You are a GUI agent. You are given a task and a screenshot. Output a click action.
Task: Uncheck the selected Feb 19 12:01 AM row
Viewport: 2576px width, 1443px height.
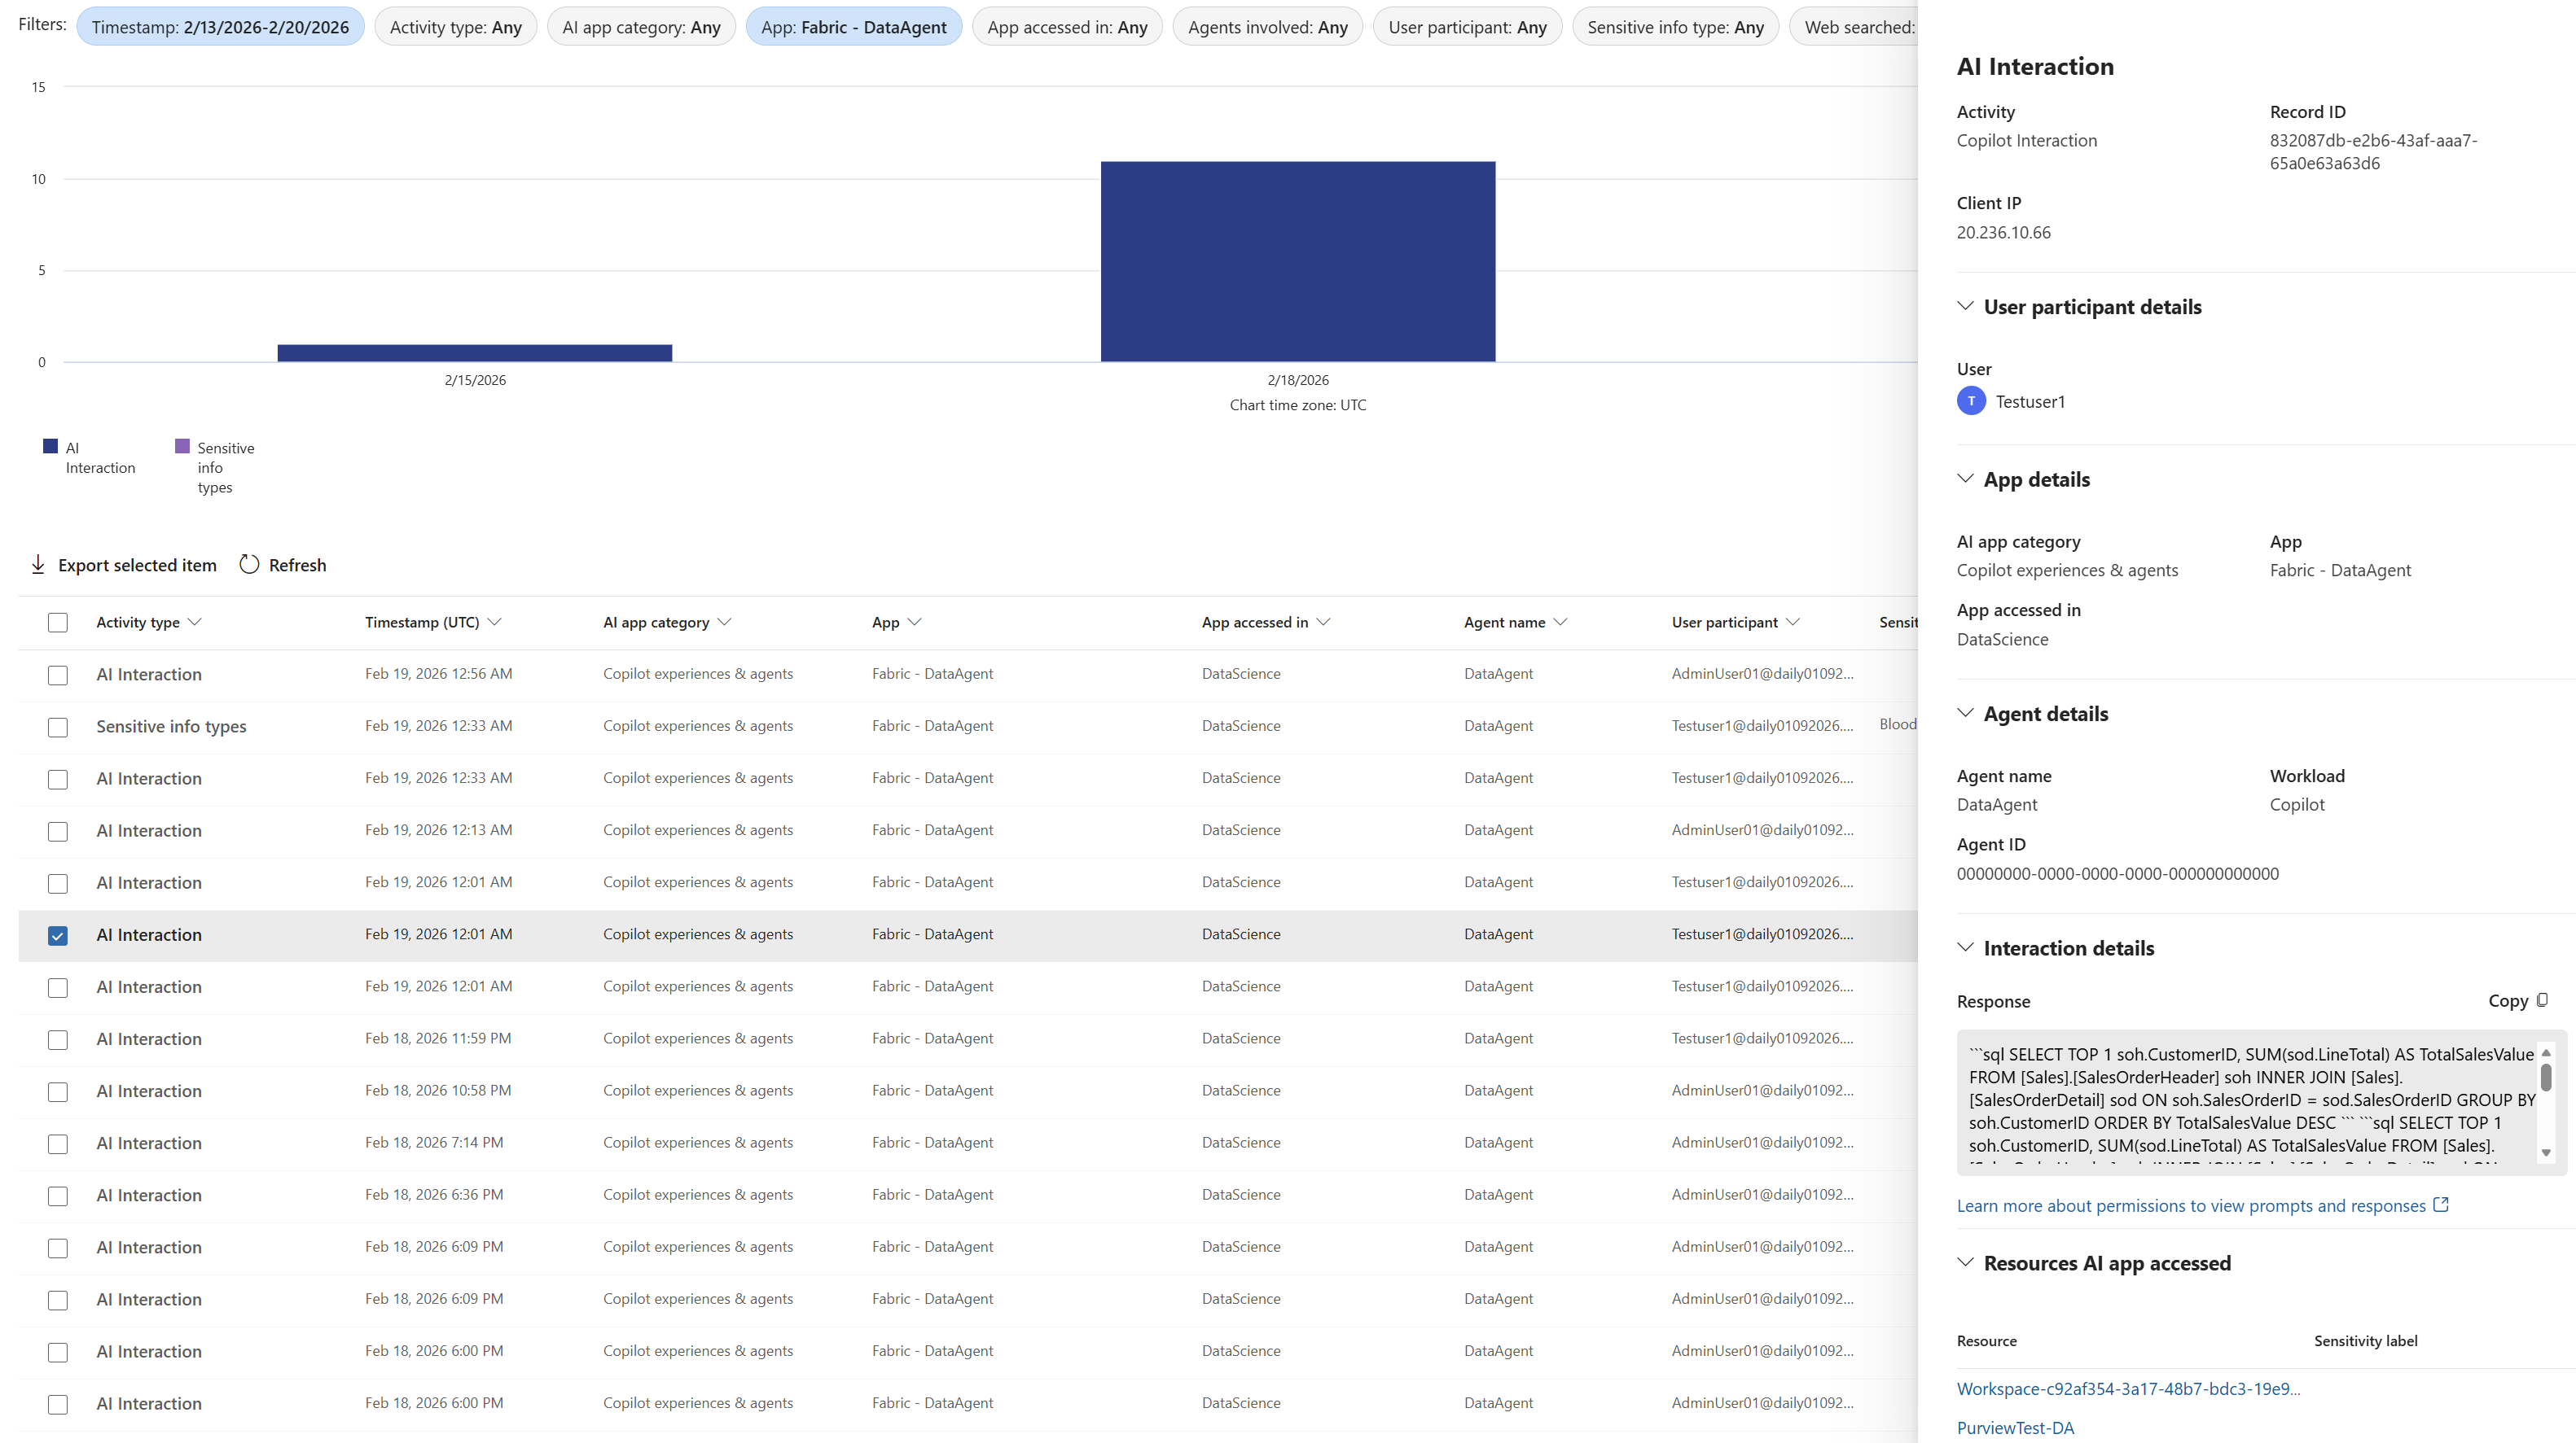click(58, 935)
